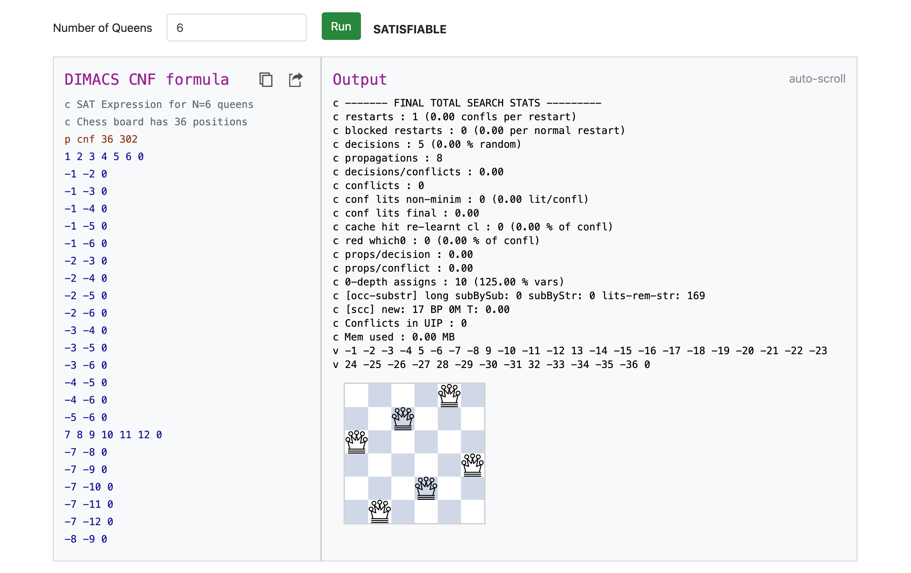Click the queen in the rightmost board column
Screen dimensions: 911x573
pos(473,465)
